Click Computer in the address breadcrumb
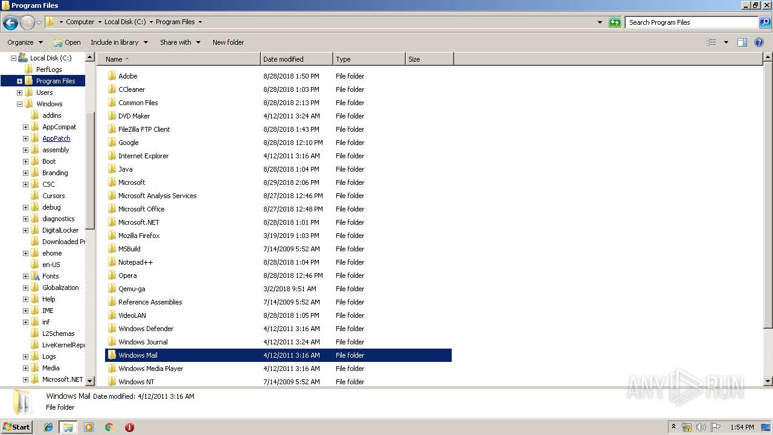The height and width of the screenshot is (435, 773). coord(80,22)
